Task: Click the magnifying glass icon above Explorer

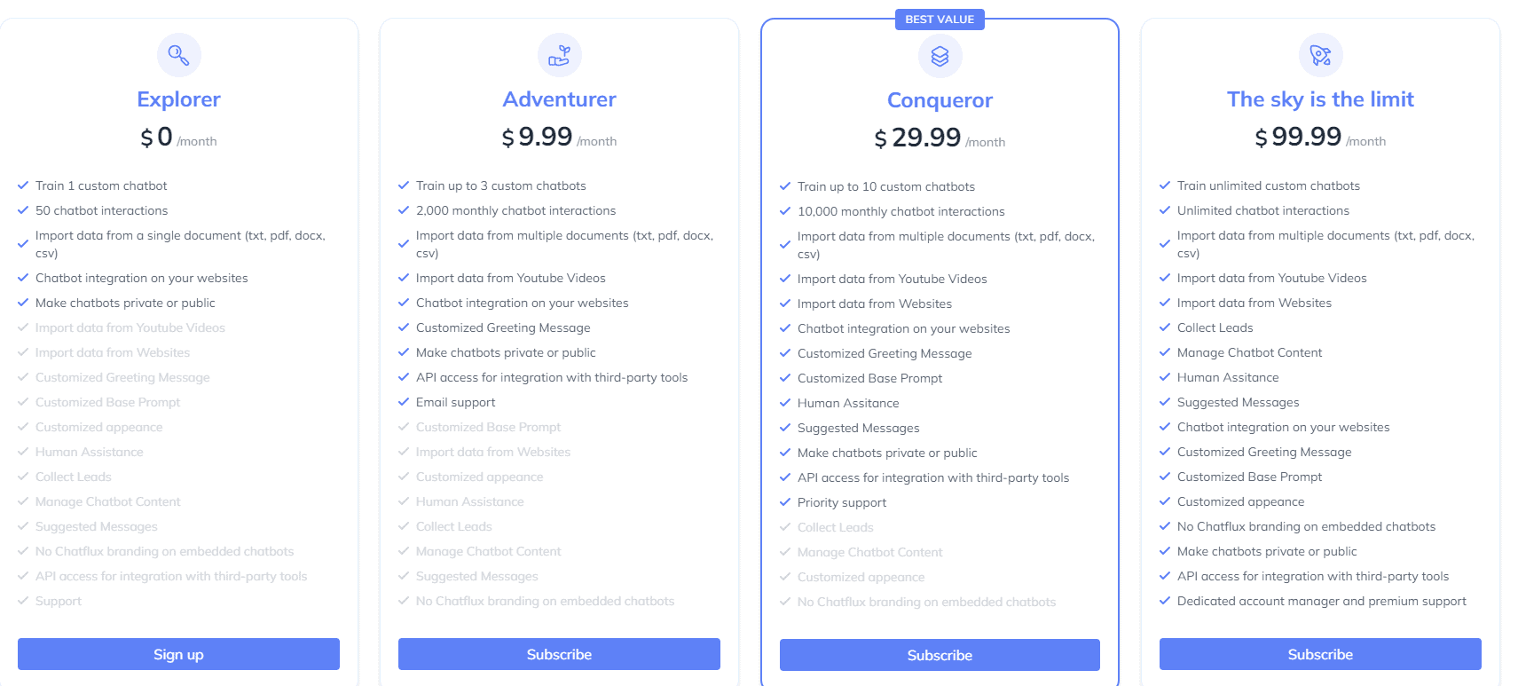Action: click(178, 54)
